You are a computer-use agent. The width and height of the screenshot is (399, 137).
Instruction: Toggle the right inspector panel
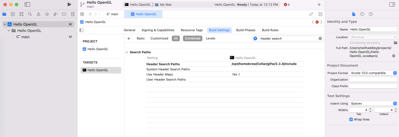392,4
